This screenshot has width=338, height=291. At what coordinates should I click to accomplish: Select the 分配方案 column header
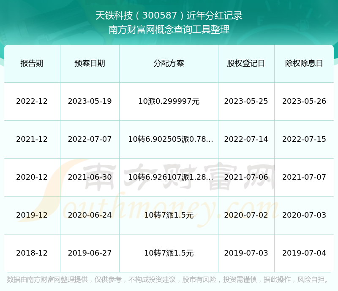tap(169, 63)
